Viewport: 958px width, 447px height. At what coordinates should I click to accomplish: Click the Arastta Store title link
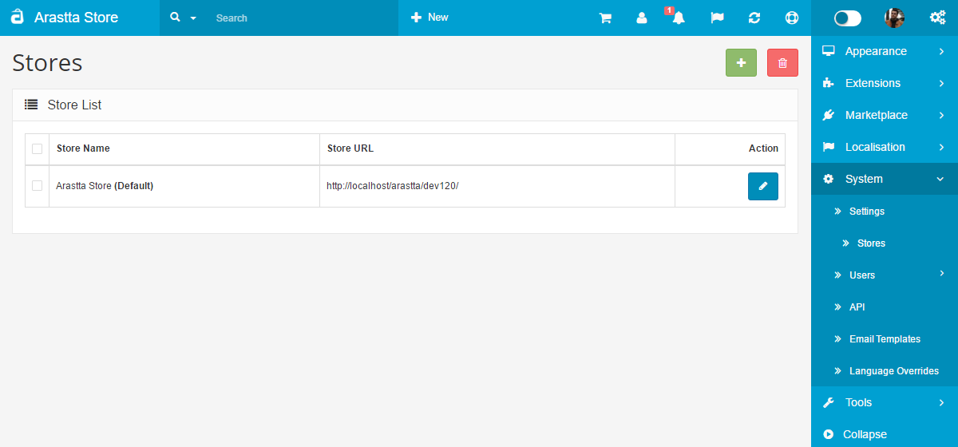pos(76,17)
